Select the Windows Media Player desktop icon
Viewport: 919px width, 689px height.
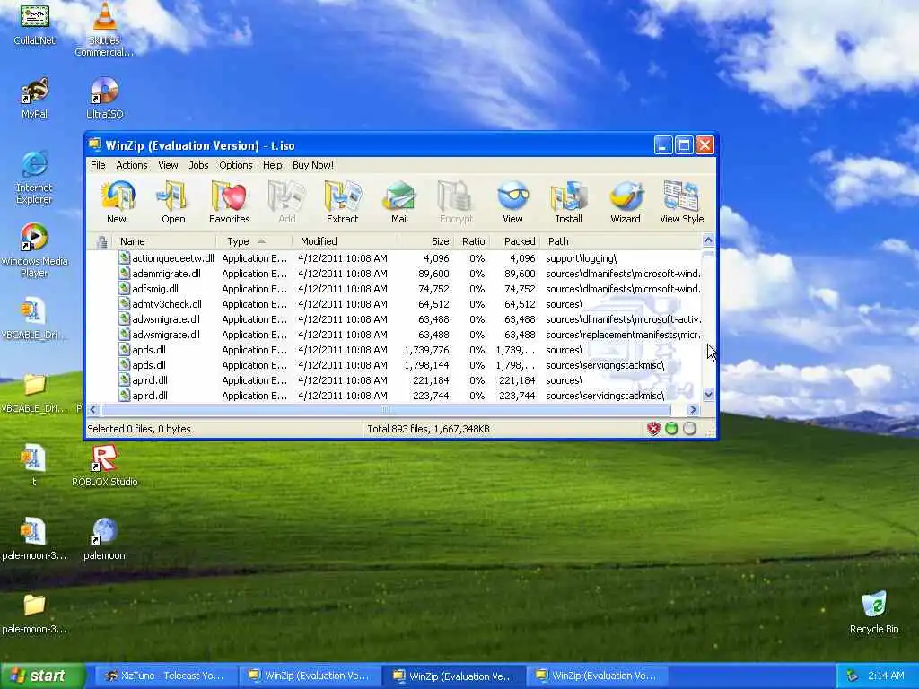click(x=35, y=251)
